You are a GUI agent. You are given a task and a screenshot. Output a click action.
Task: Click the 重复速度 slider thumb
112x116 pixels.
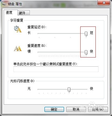pyautogui.click(x=86, y=52)
